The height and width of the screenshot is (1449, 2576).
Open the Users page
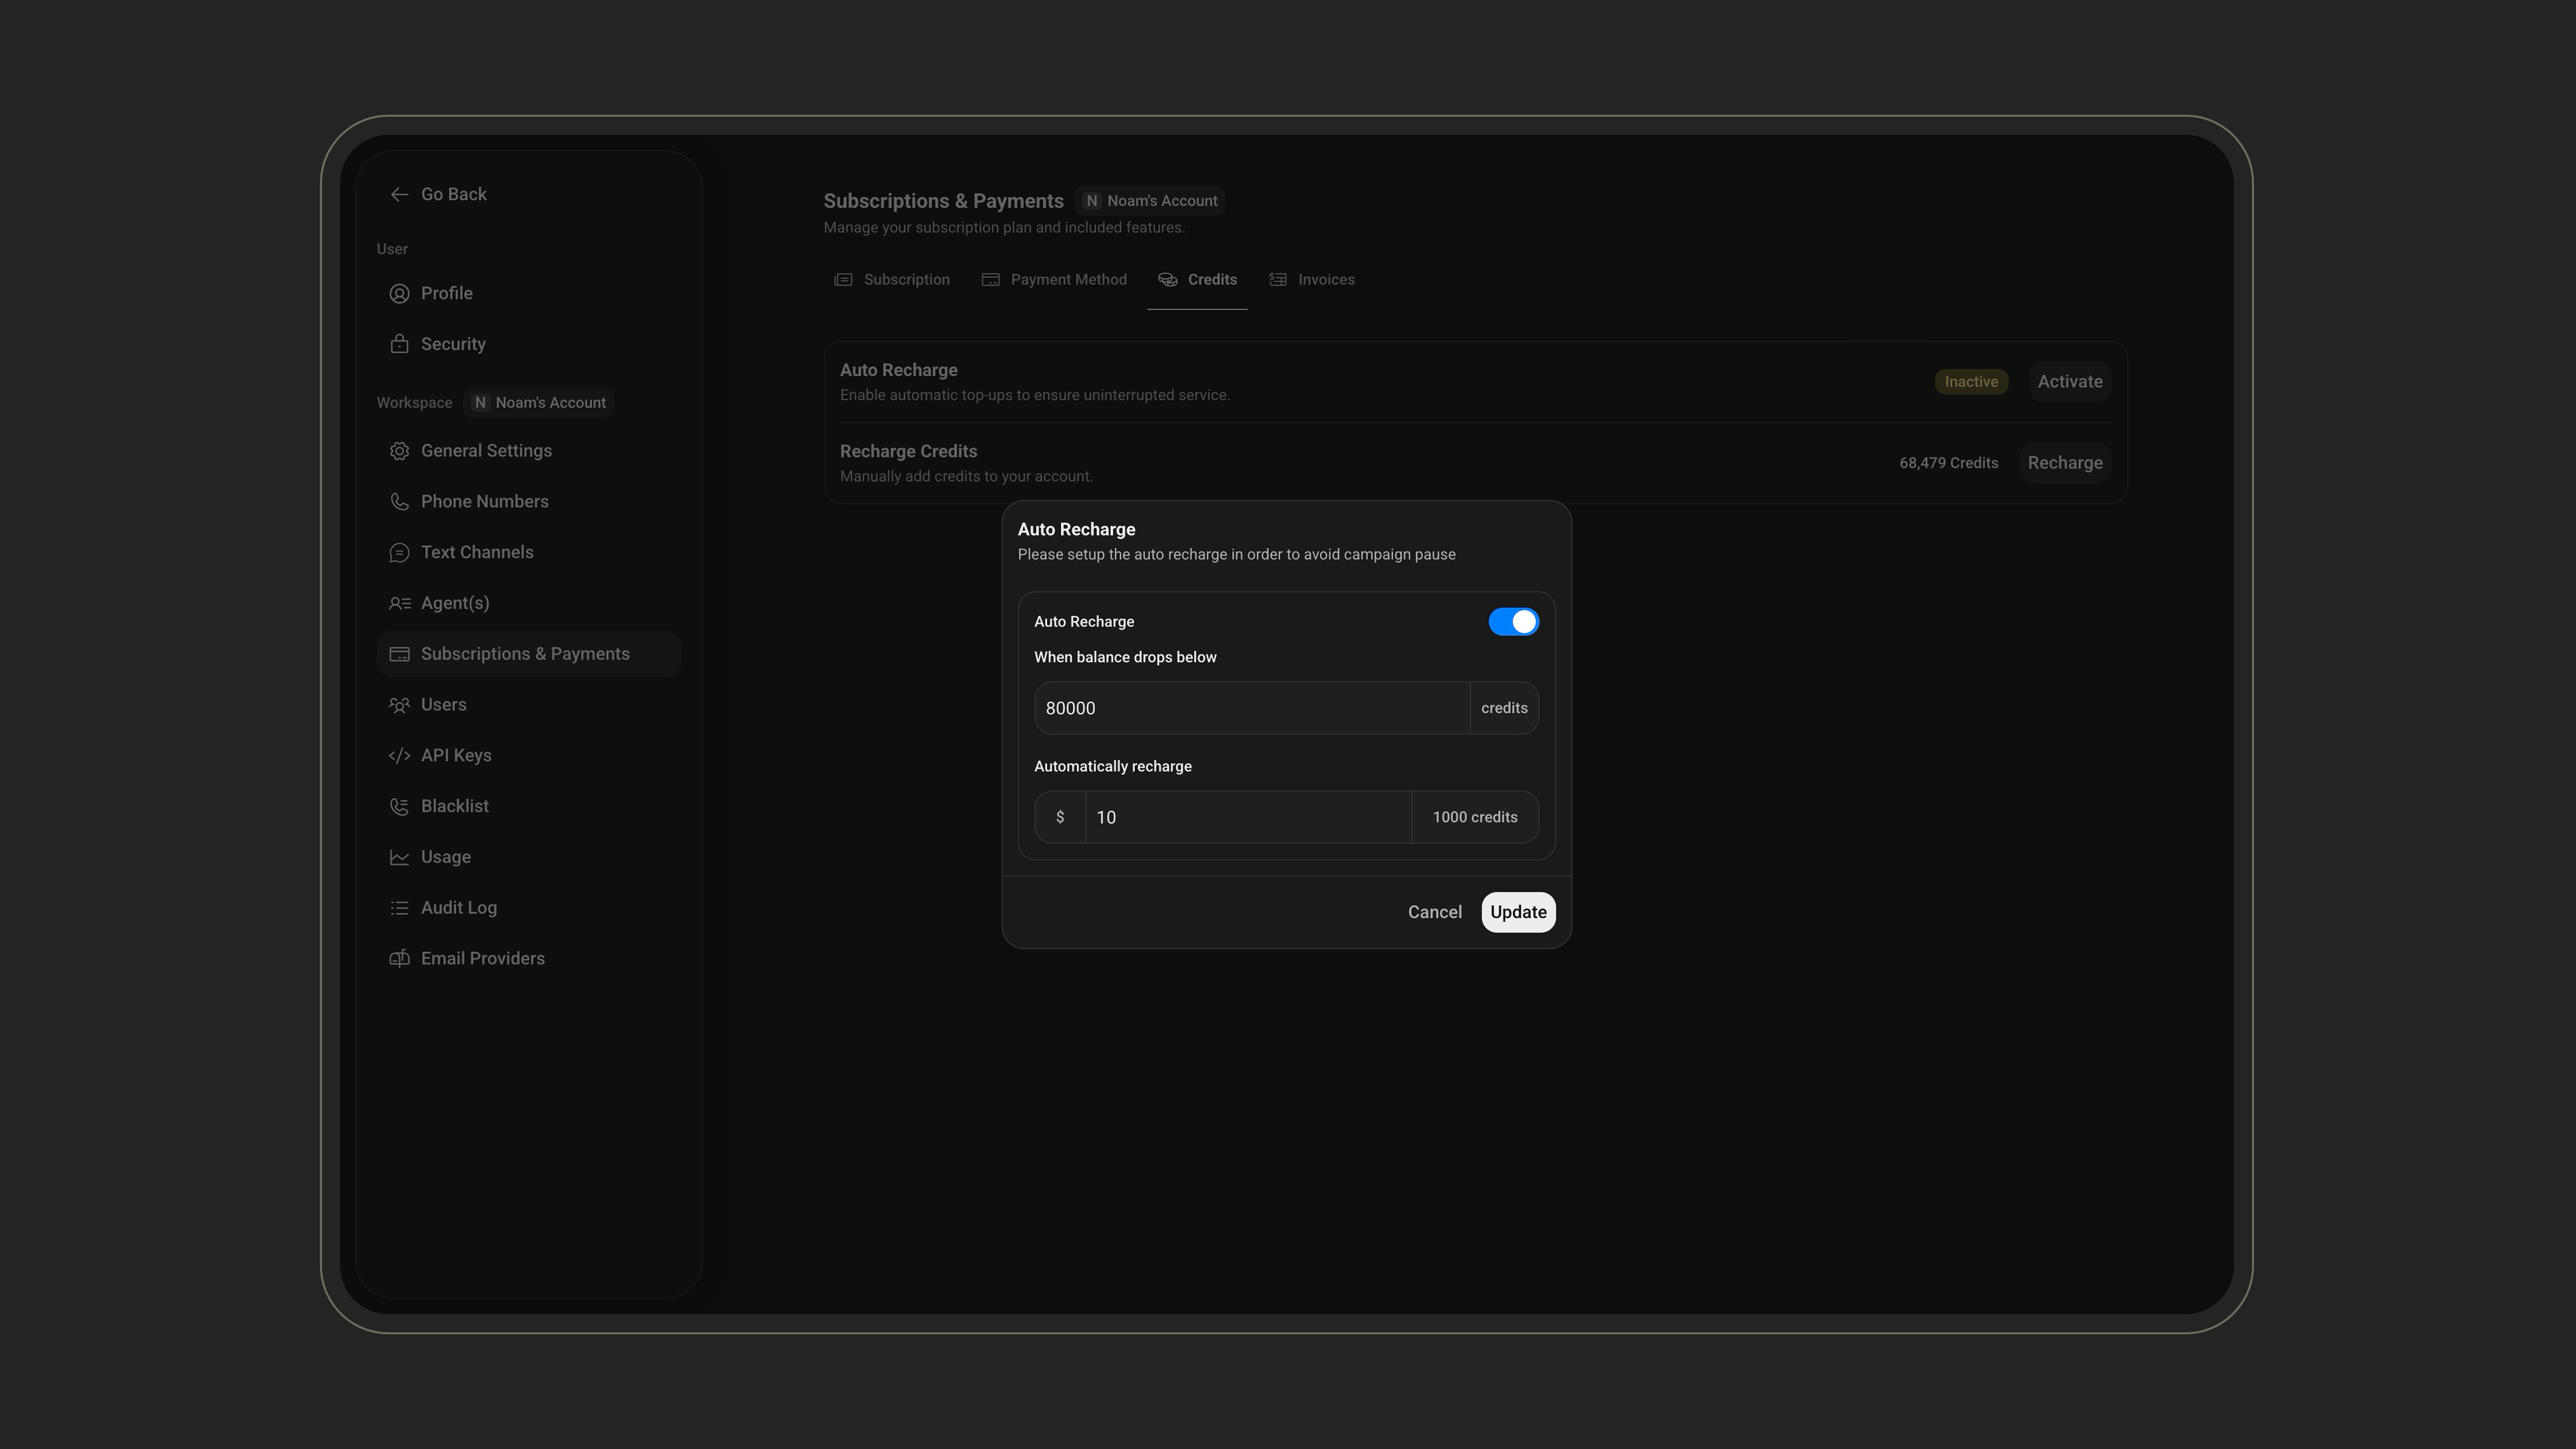529,705
